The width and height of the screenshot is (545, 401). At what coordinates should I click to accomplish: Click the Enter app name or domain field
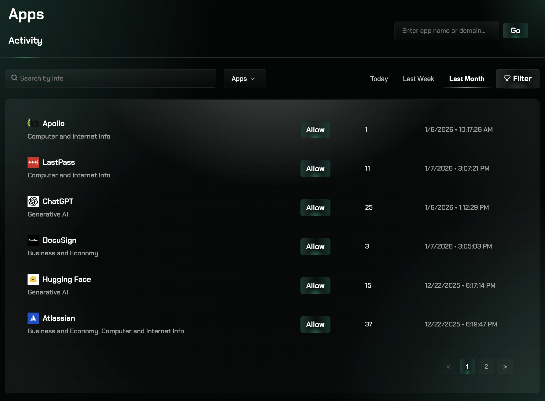click(446, 30)
